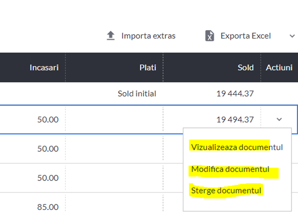Expand the chevron next to Exporta Excel

pos(292,36)
